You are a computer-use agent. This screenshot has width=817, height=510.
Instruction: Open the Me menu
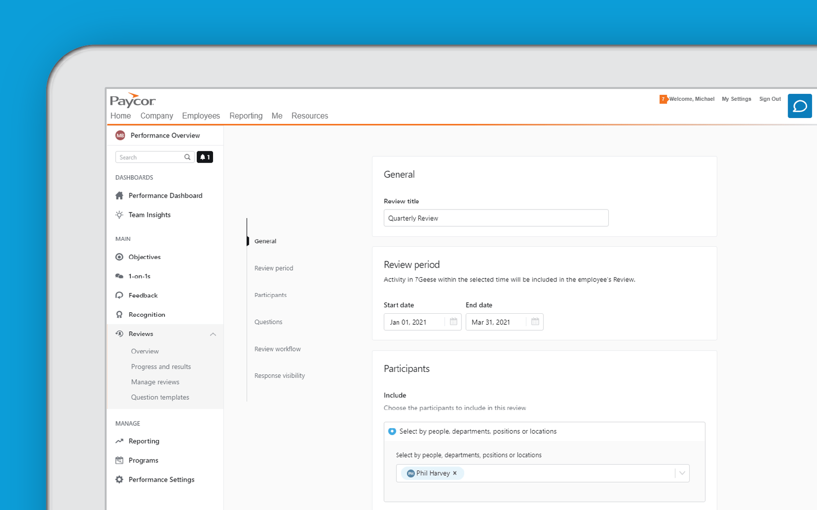coord(277,116)
